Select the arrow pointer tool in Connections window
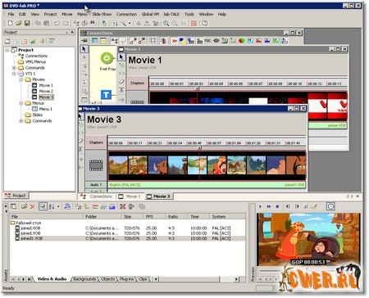This screenshot has height=298, width=369. tap(84, 49)
